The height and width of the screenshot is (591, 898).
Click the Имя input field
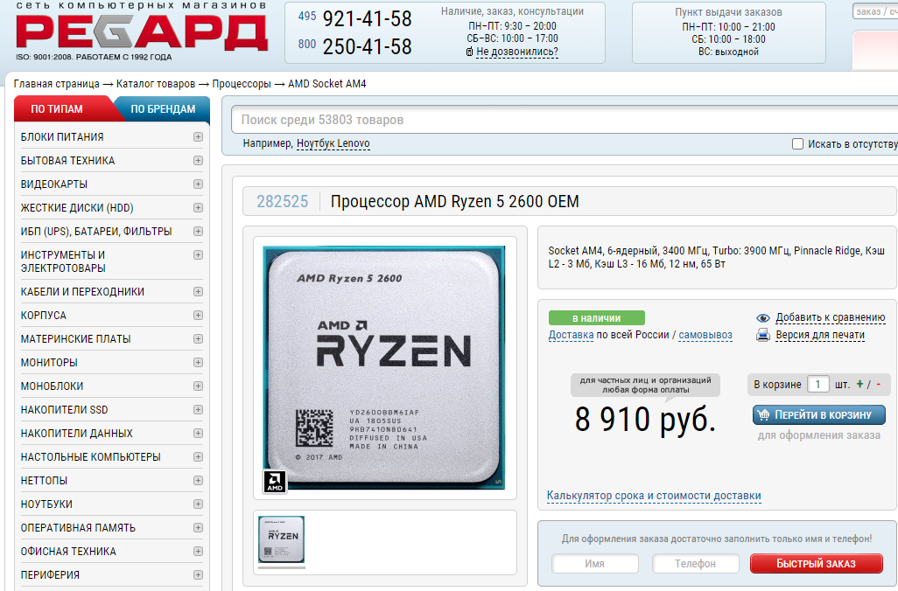click(x=595, y=564)
